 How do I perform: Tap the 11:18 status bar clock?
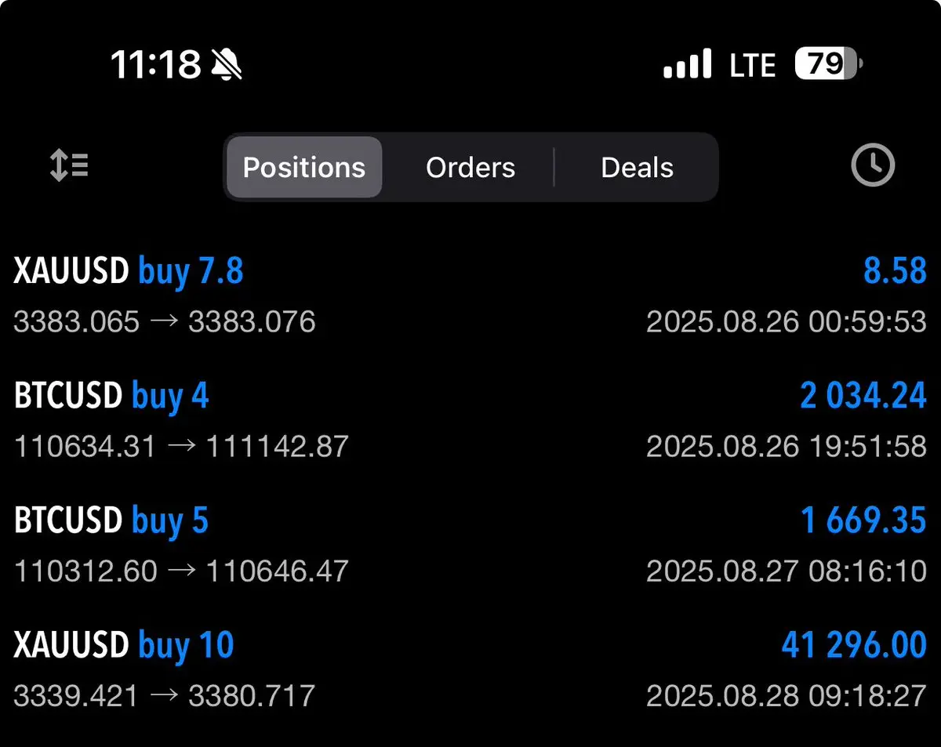(x=155, y=63)
